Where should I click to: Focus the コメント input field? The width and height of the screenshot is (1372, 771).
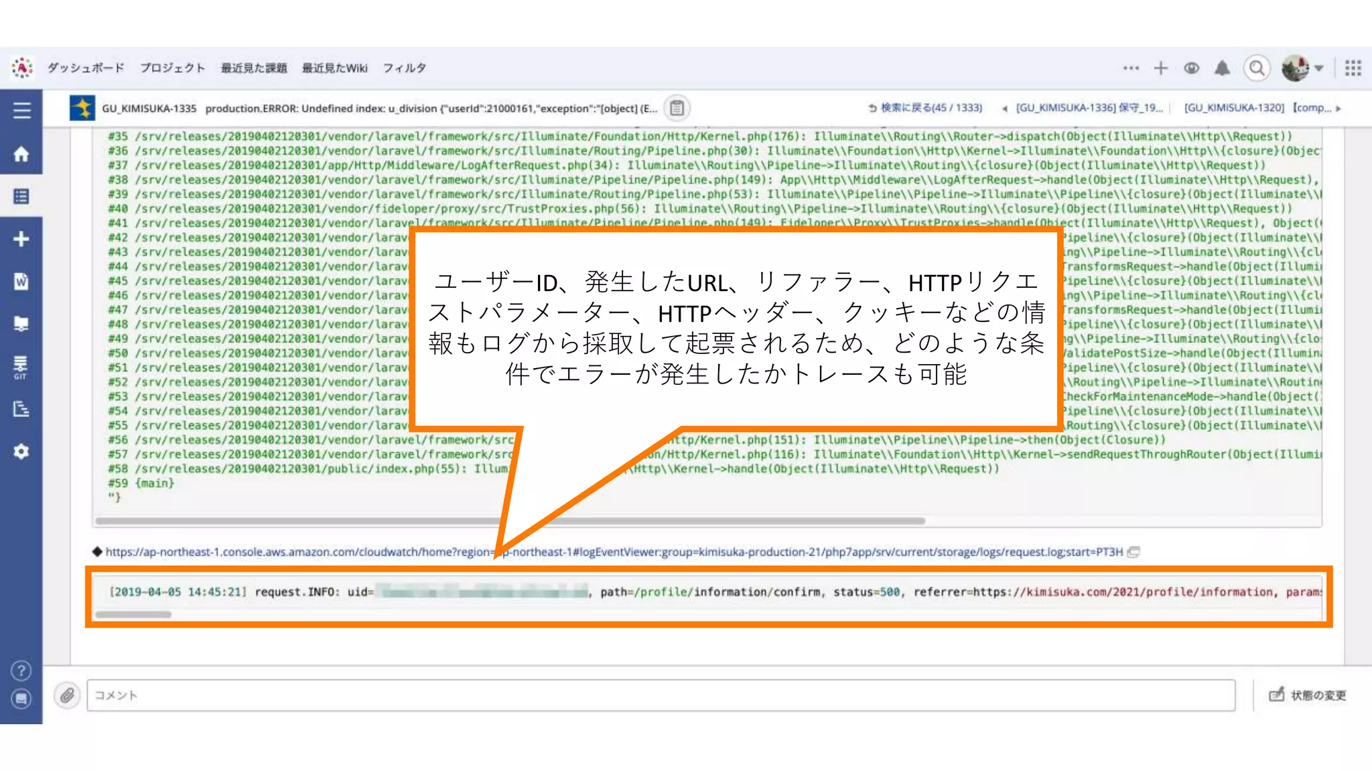pyautogui.click(x=661, y=695)
